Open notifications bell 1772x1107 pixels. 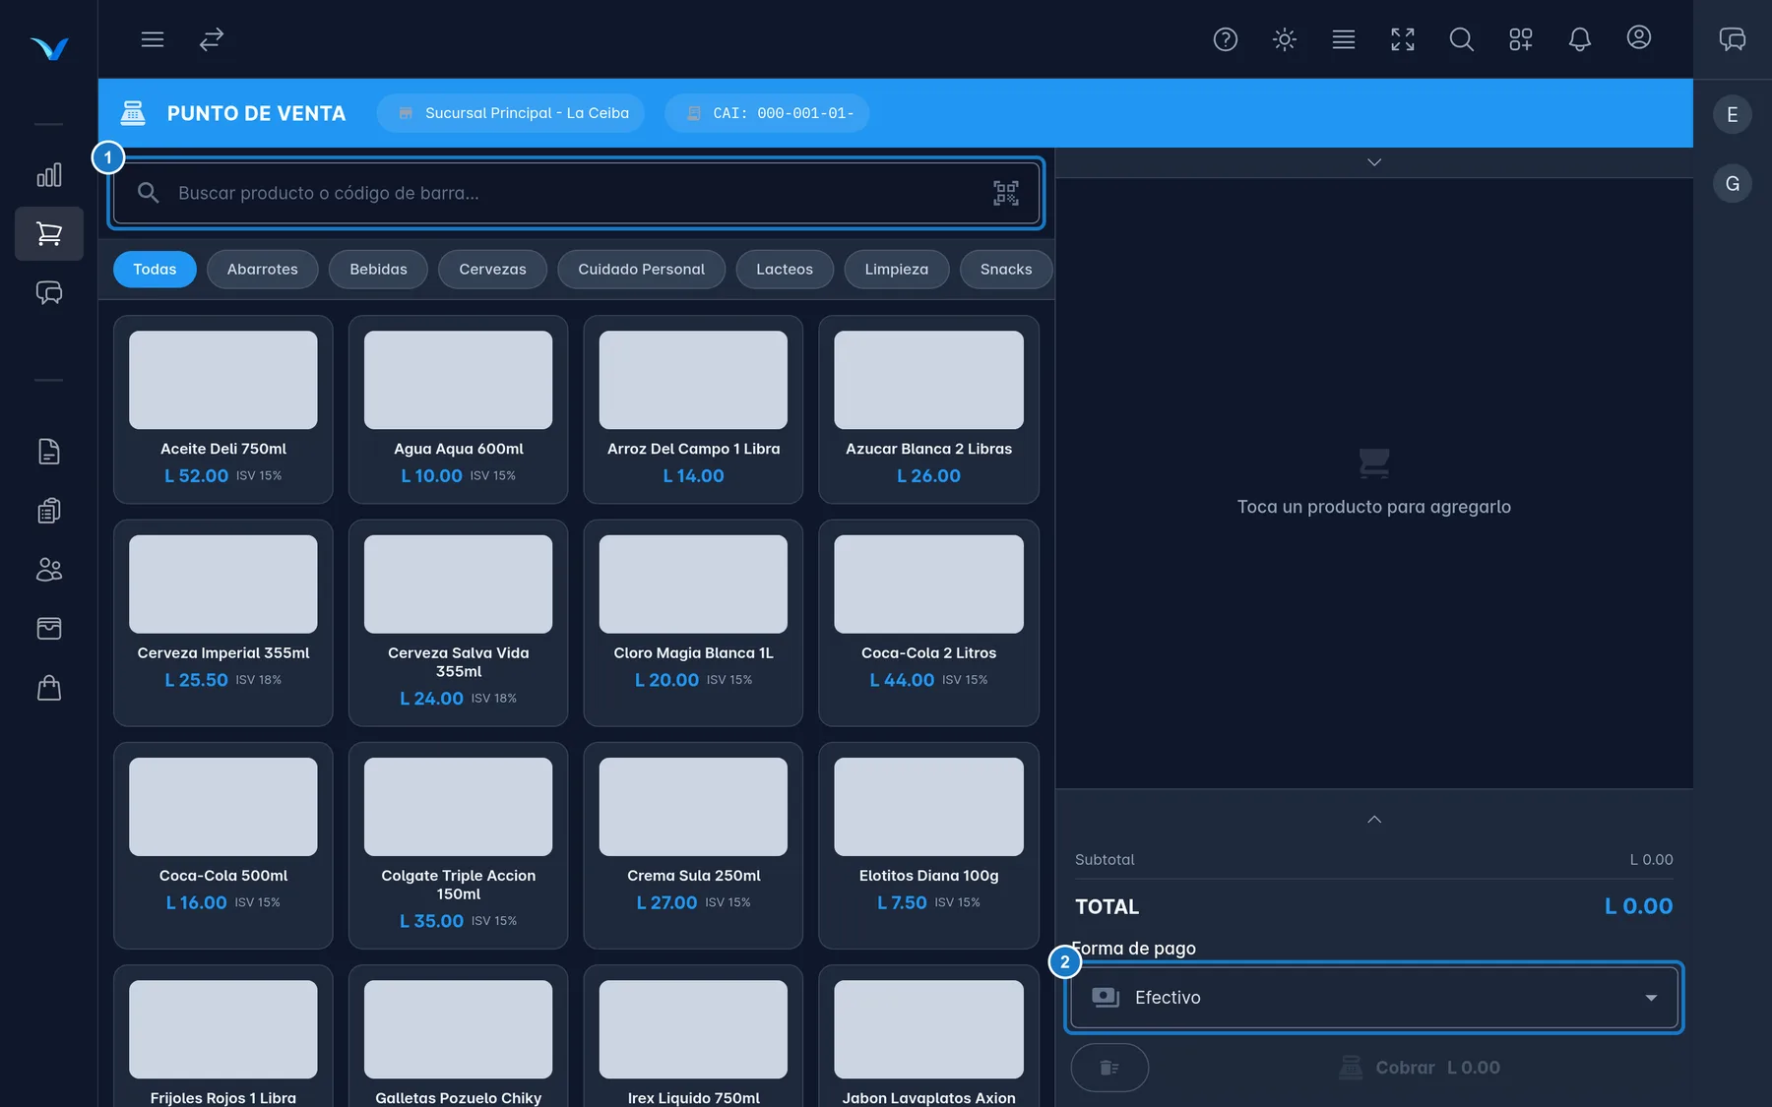click(x=1580, y=39)
